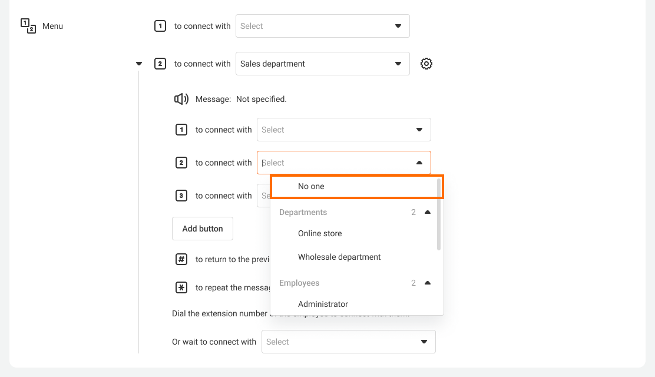Click the Add button

pos(203,229)
